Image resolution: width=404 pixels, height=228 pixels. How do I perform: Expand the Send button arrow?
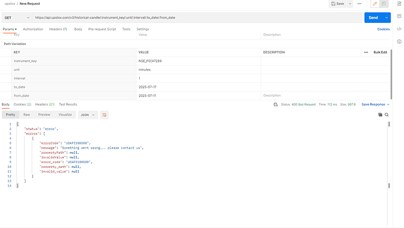[x=386, y=18]
